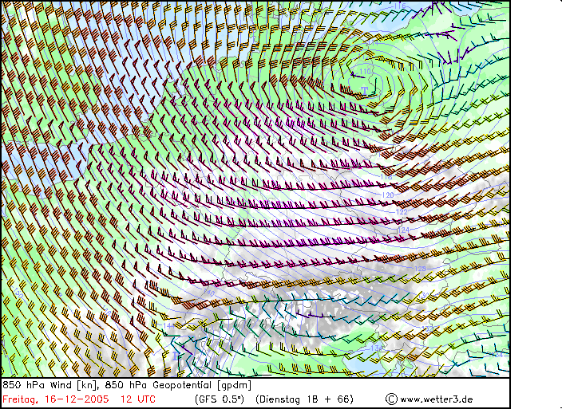Click the "H" high-pressure marker
The height and width of the screenshot is (409, 562).
click(176, 356)
